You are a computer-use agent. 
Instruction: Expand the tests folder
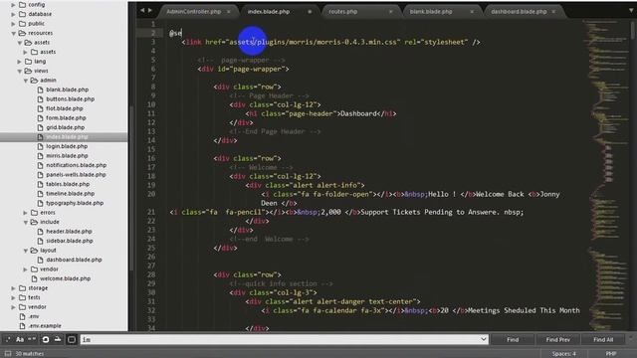click(13, 297)
